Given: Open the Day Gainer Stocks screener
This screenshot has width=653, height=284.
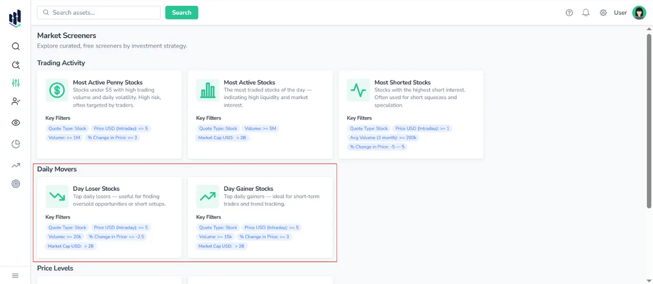Looking at the screenshot, I should [248, 188].
